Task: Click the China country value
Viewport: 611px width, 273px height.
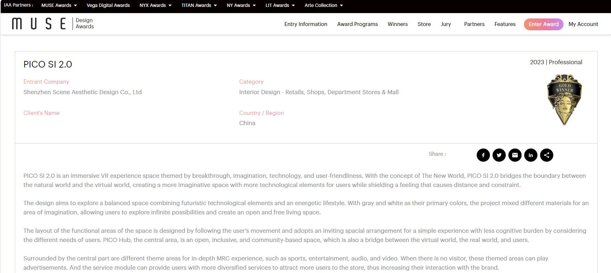Action: (x=247, y=123)
